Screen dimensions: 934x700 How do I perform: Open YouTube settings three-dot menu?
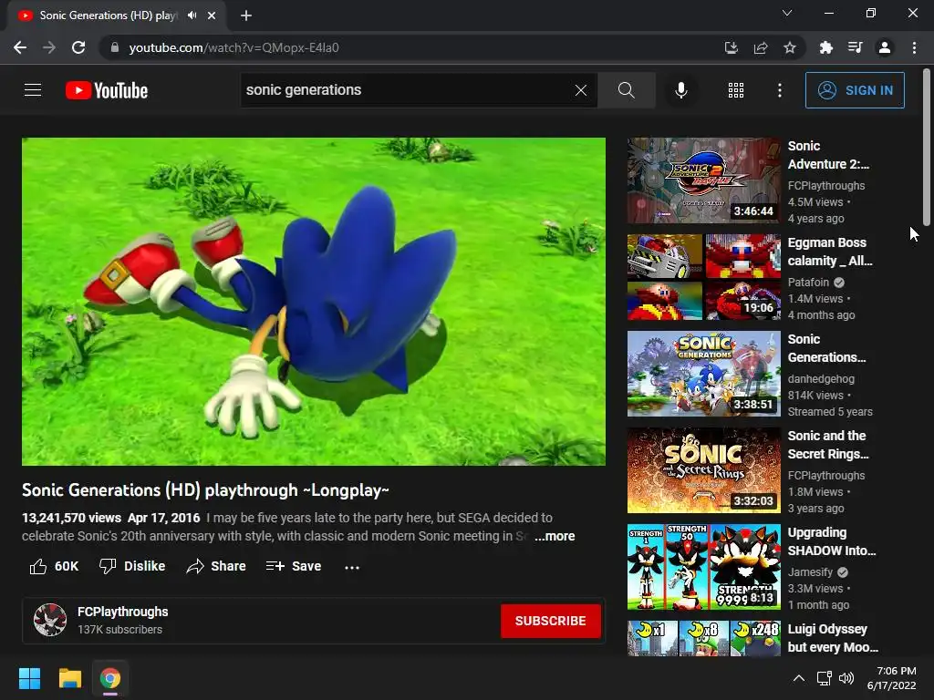coord(780,90)
